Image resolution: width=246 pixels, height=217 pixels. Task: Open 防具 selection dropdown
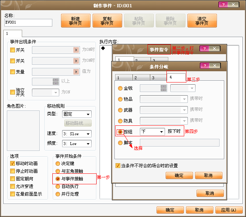164,121
